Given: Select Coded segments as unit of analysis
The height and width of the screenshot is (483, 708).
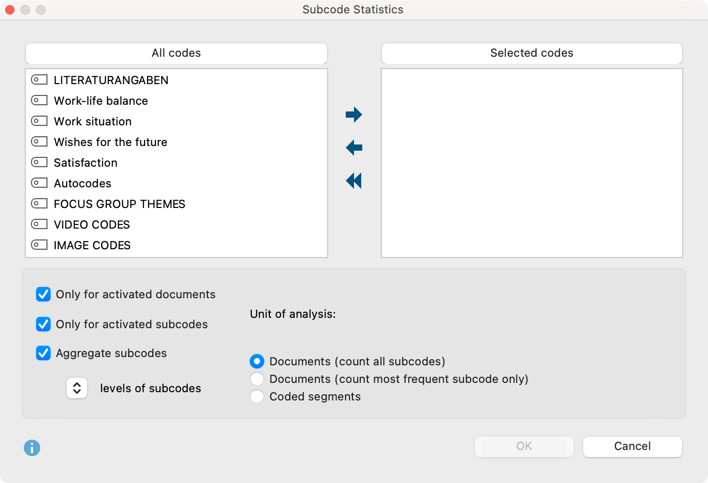Looking at the screenshot, I should [x=257, y=396].
